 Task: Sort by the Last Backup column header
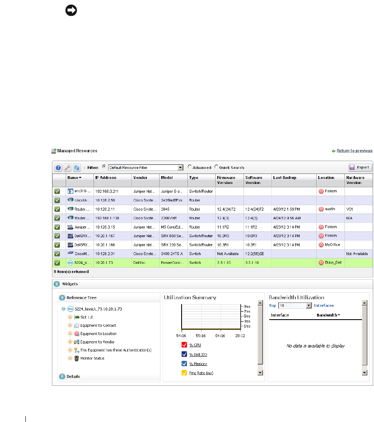click(285, 178)
